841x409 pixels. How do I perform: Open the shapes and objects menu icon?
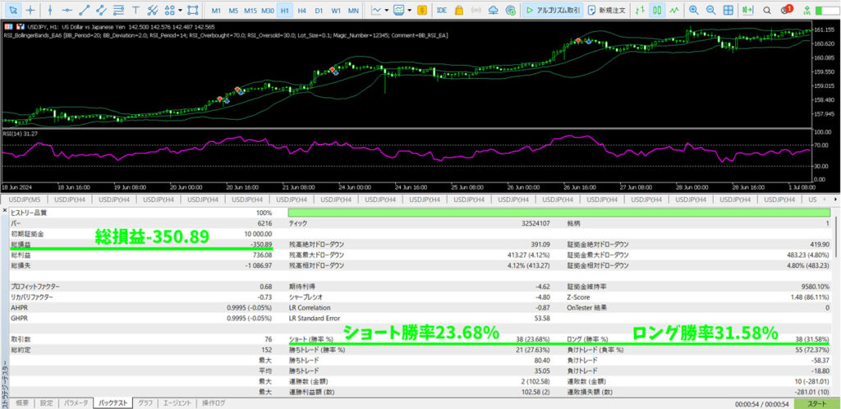[x=169, y=10]
